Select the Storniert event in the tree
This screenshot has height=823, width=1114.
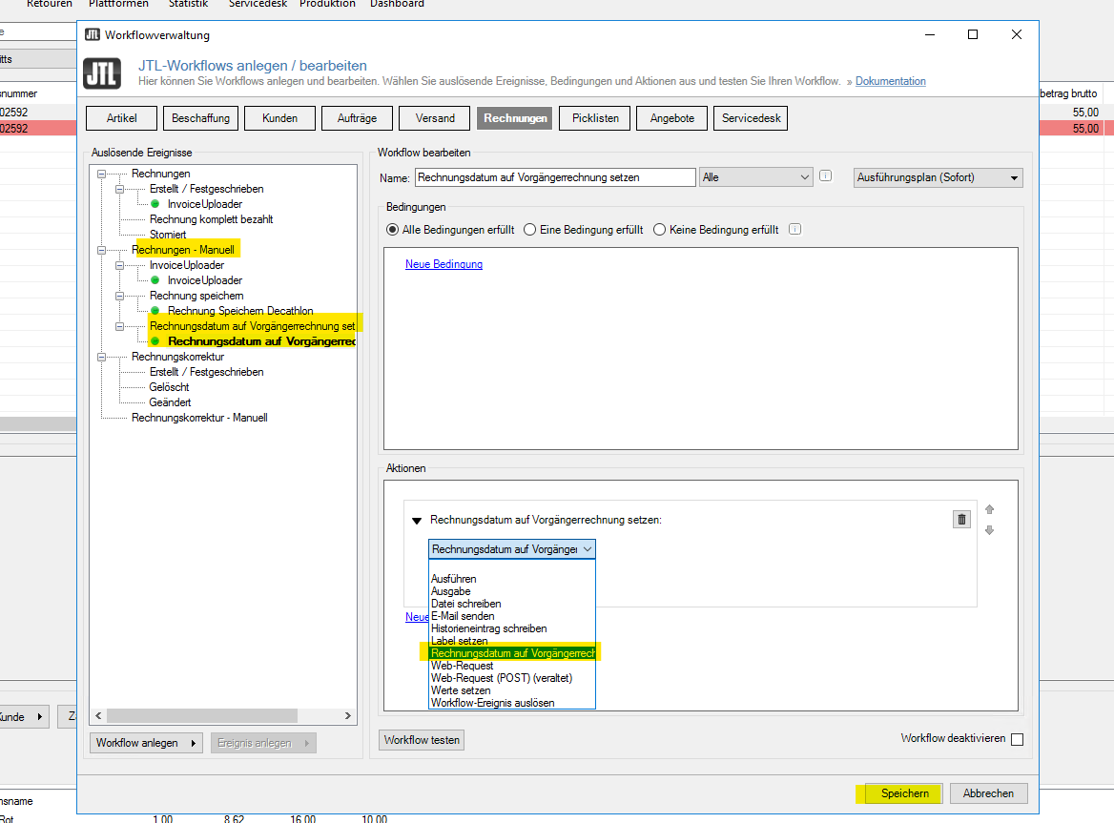click(168, 235)
